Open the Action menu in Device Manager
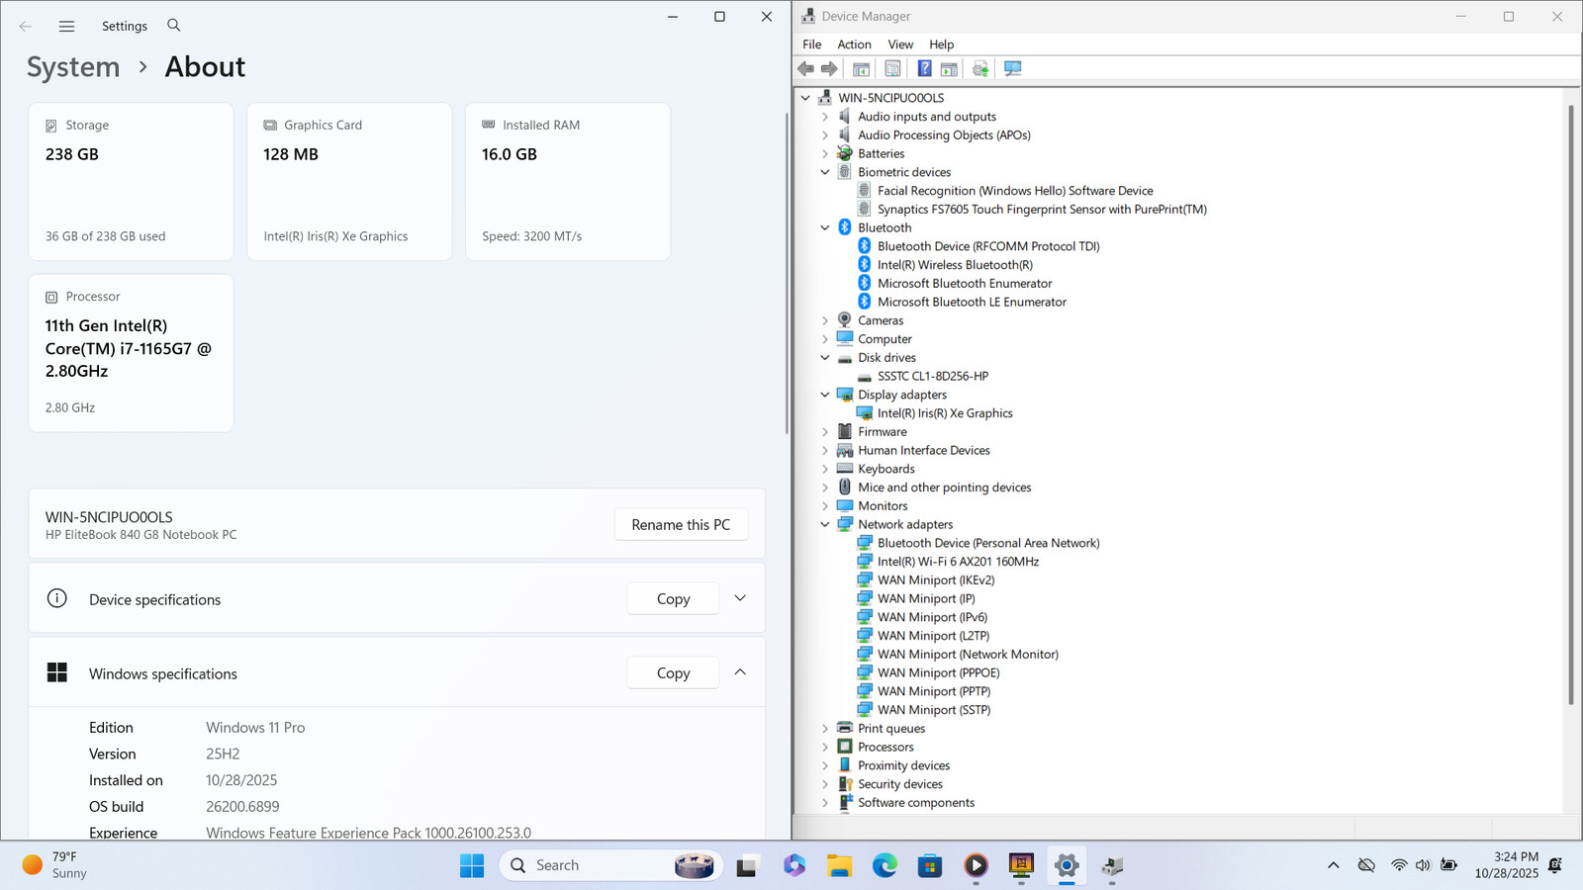The height and width of the screenshot is (890, 1583). pyautogui.click(x=855, y=44)
